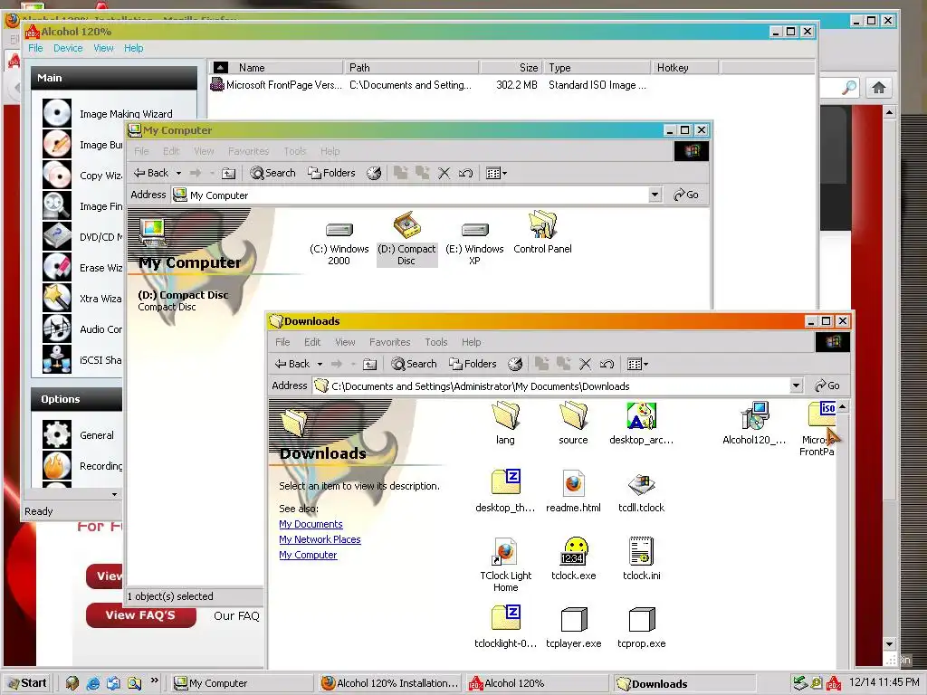Select the tcdll.tclock file
927x695 pixels.
pos(642,491)
